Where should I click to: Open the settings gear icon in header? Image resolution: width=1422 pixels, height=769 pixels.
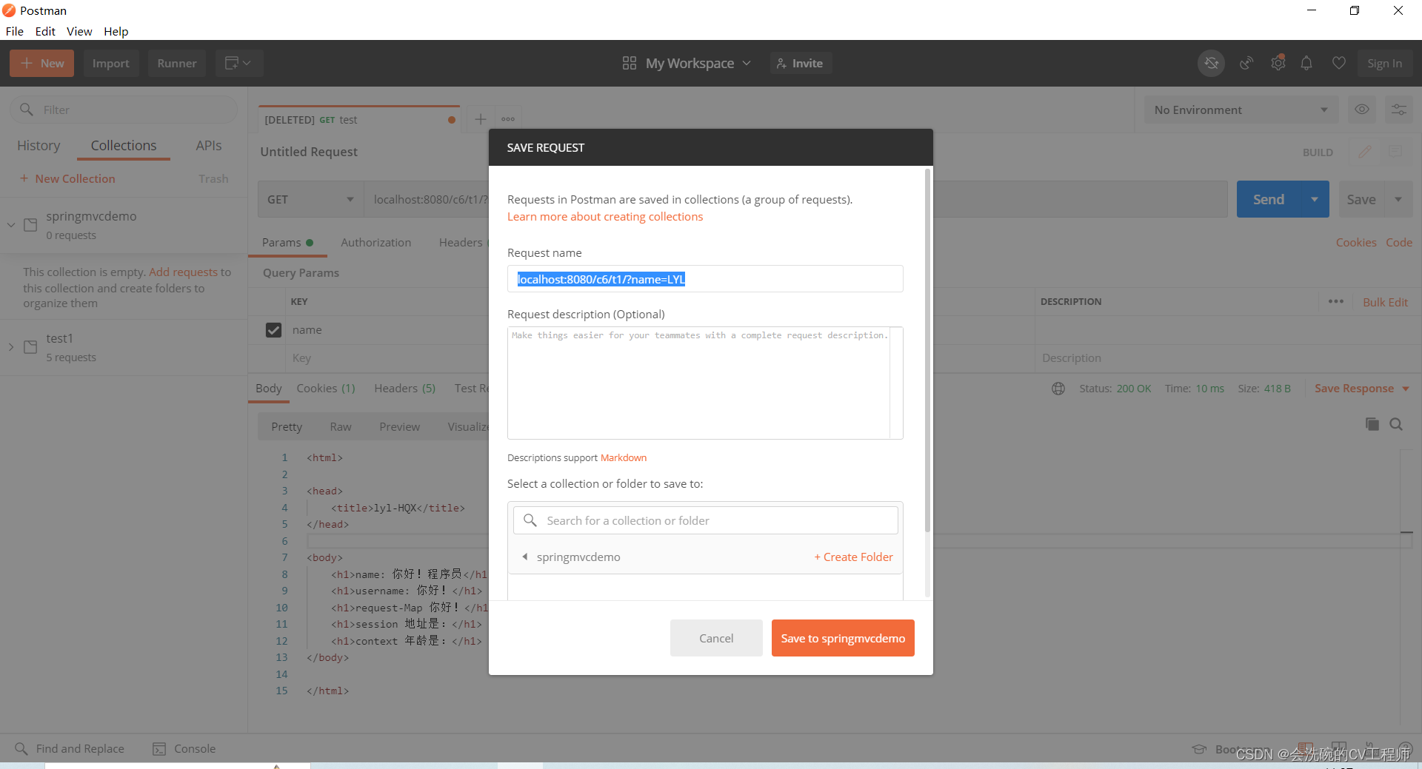pos(1278,63)
